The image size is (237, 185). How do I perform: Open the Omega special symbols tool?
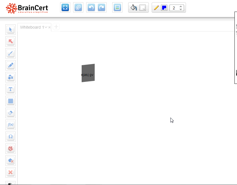click(x=10, y=137)
